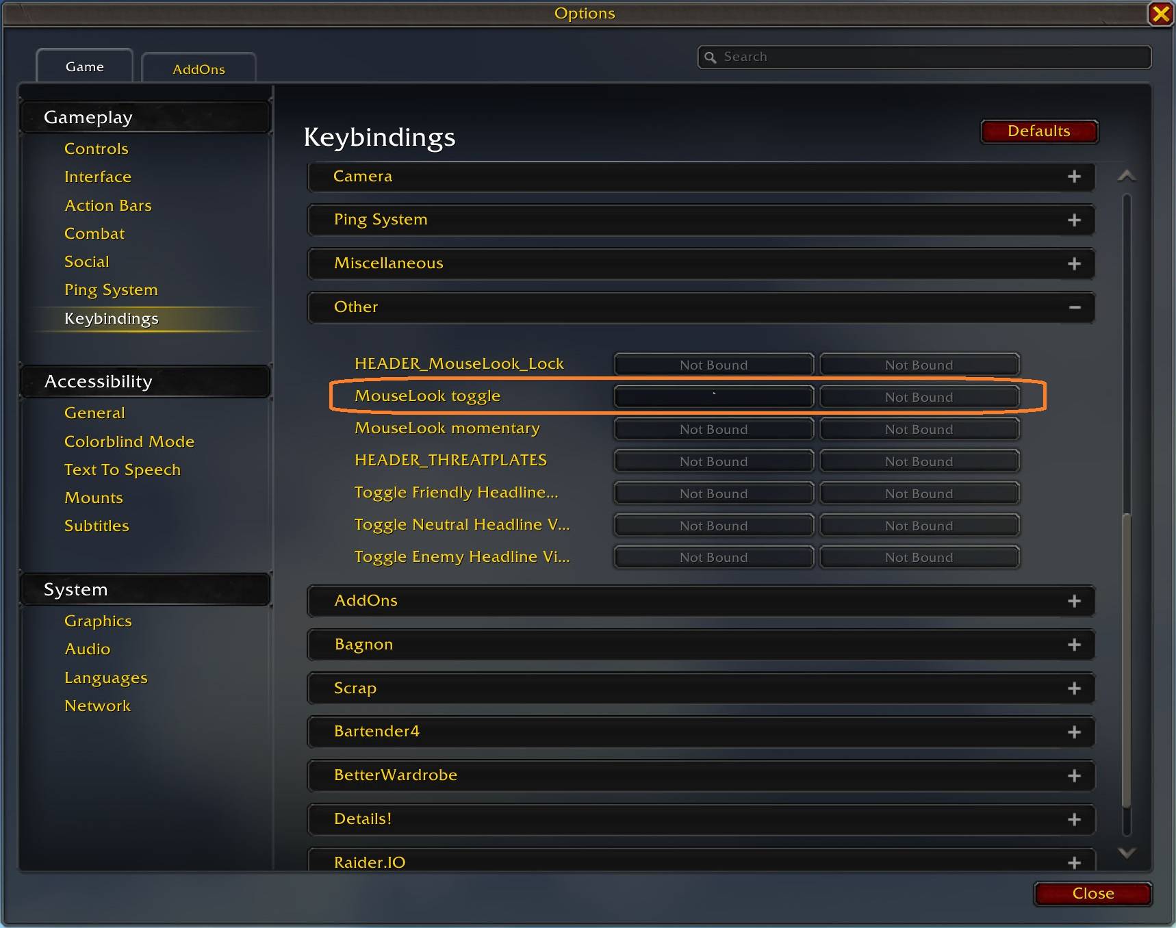Click the red Close button
The height and width of the screenshot is (928, 1176).
(1093, 893)
